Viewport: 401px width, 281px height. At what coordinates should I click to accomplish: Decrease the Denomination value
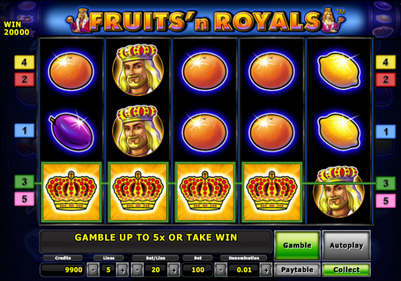221,270
